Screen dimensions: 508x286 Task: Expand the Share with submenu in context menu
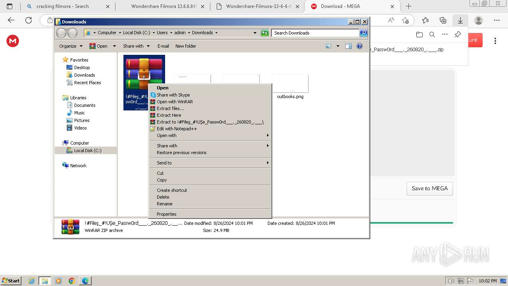pyautogui.click(x=210, y=146)
